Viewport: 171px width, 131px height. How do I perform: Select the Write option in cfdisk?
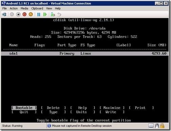coord(112,112)
